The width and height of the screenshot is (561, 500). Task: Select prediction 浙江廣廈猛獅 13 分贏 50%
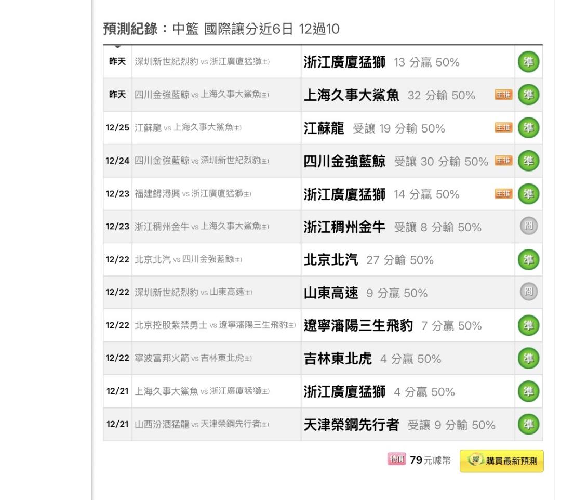click(x=381, y=62)
